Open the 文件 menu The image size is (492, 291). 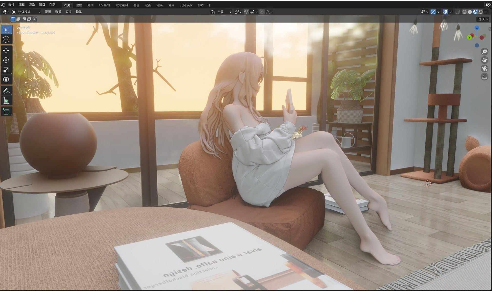[11, 5]
